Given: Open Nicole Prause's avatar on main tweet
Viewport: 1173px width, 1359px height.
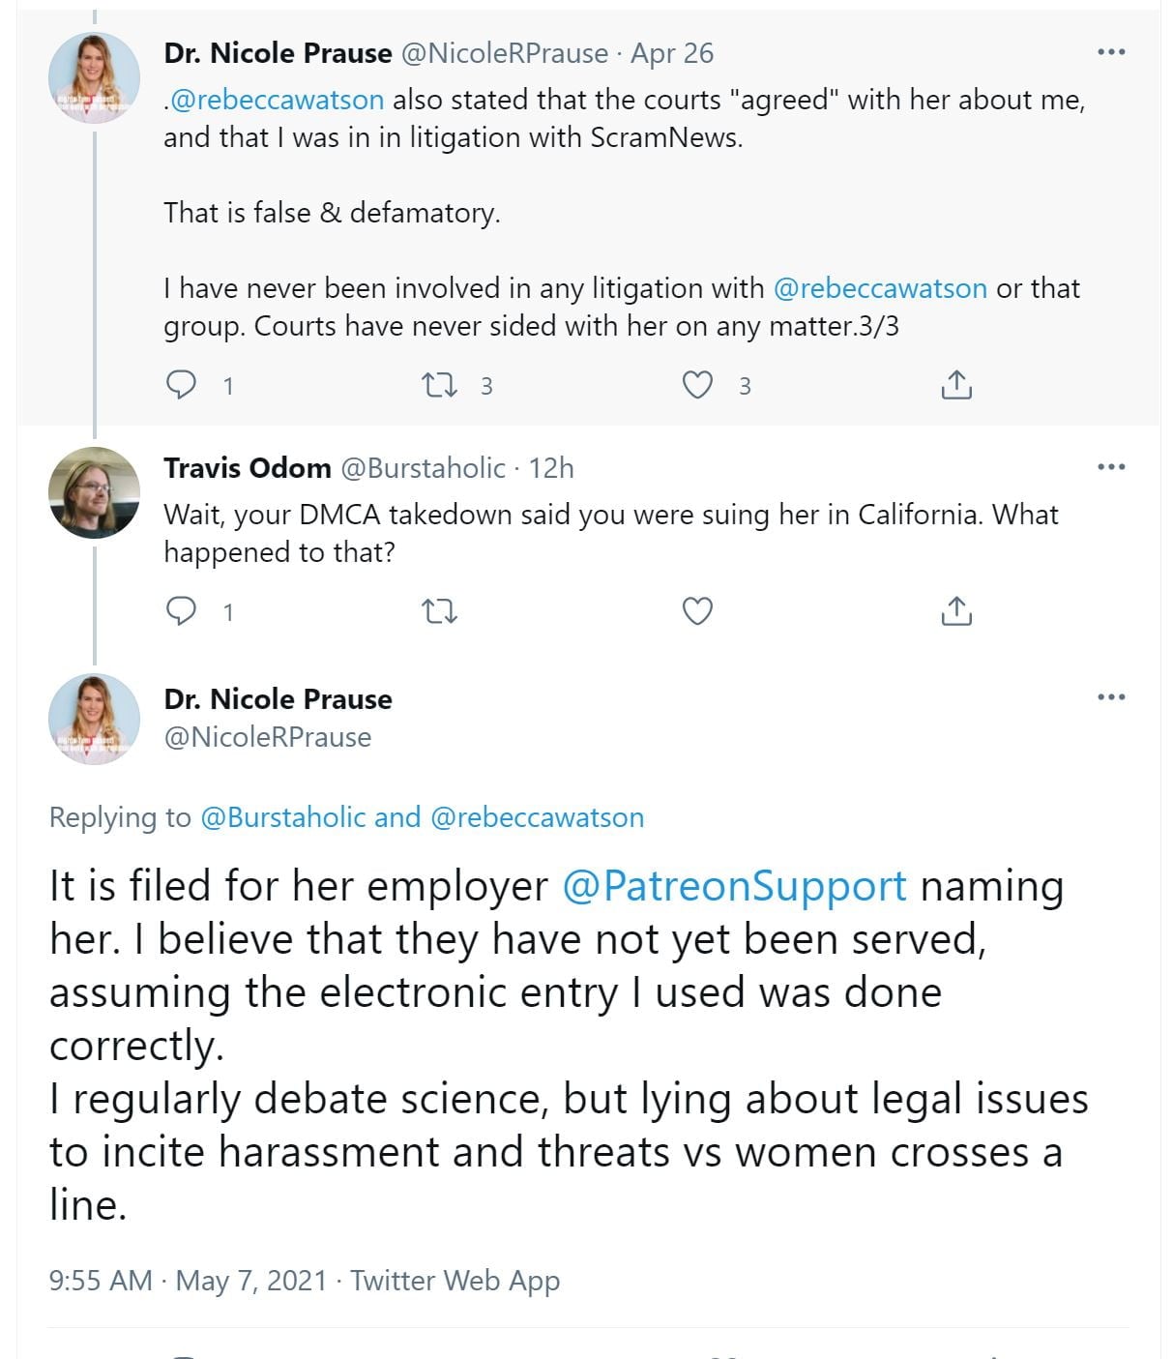Looking at the screenshot, I should click(x=94, y=719).
